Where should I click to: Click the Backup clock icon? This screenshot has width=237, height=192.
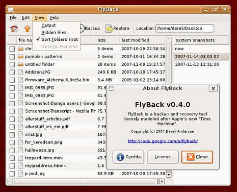(x=82, y=28)
